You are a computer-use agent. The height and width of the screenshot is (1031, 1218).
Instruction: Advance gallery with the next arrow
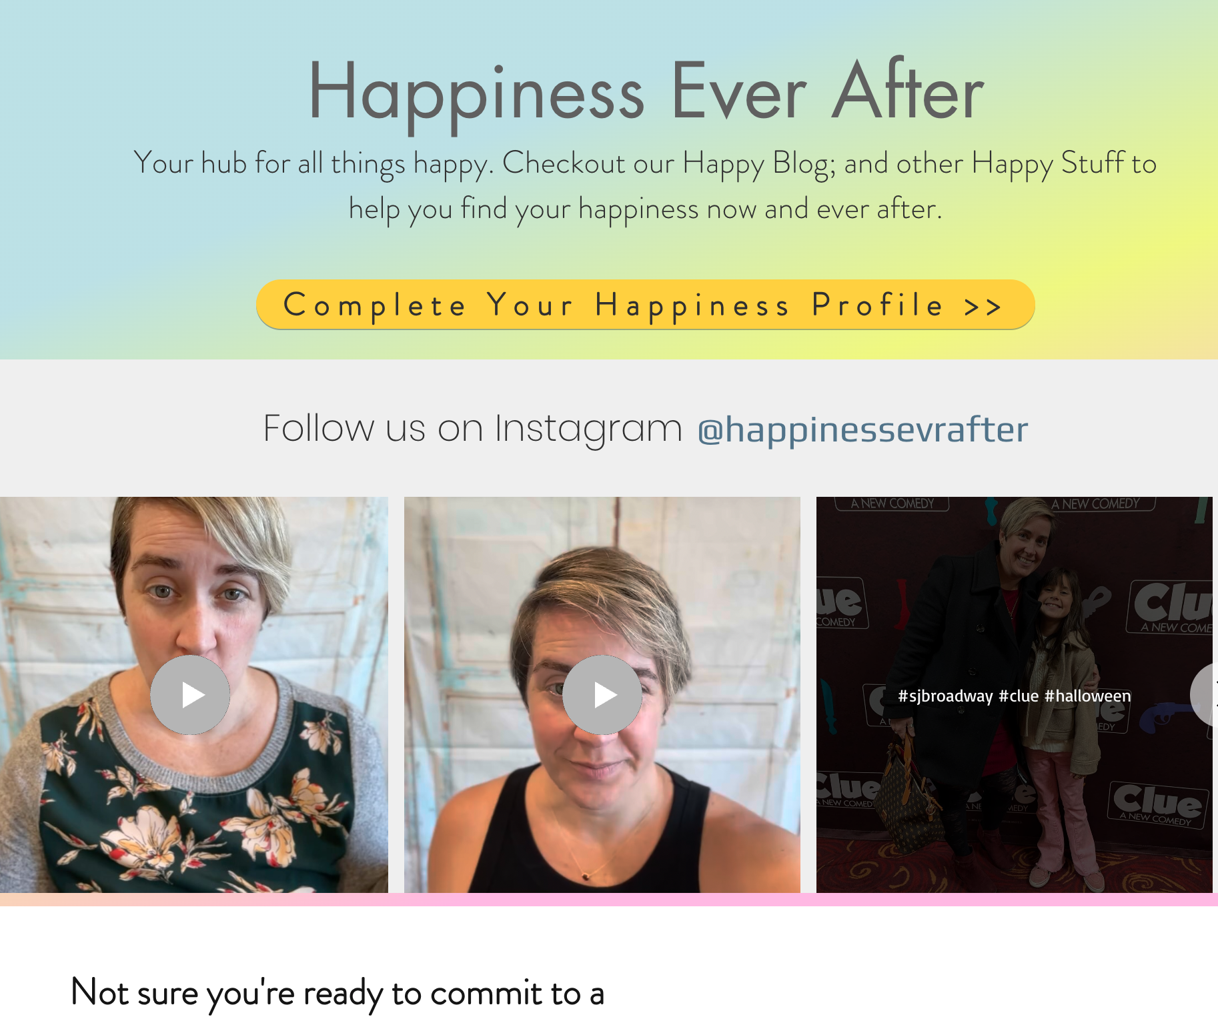point(1205,695)
